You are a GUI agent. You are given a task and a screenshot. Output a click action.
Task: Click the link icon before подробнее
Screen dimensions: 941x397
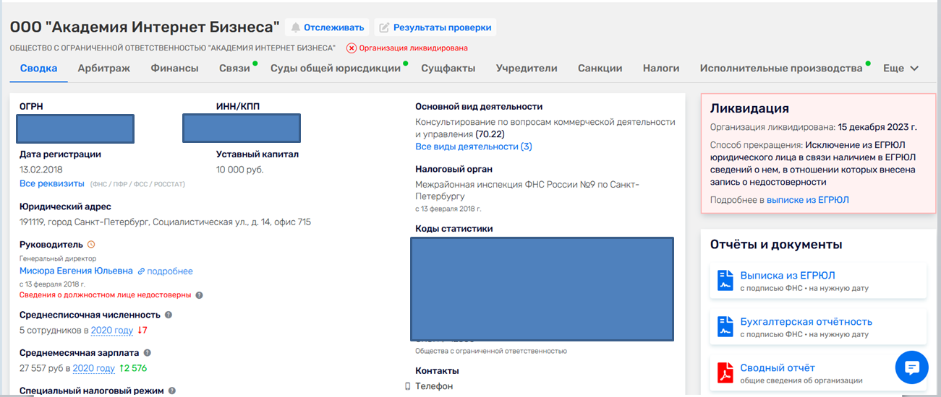(141, 271)
